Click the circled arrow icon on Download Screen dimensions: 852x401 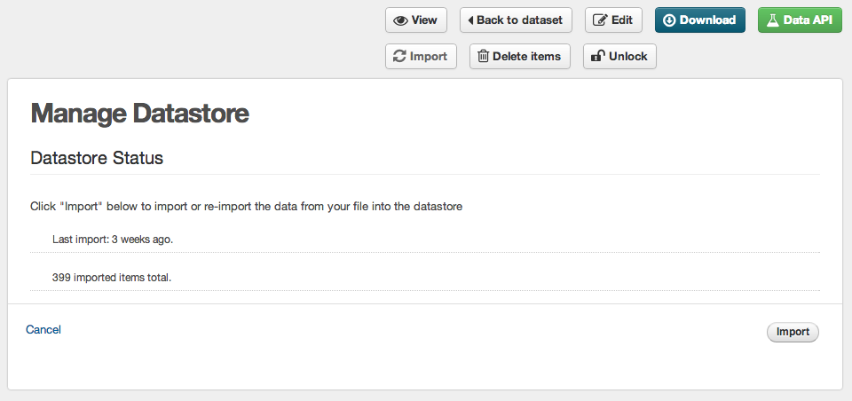click(x=669, y=20)
